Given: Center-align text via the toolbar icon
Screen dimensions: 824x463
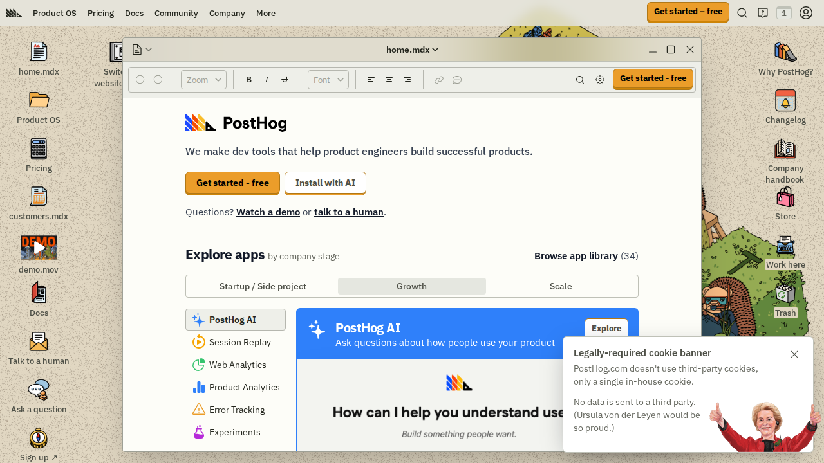Looking at the screenshot, I should click(x=389, y=80).
